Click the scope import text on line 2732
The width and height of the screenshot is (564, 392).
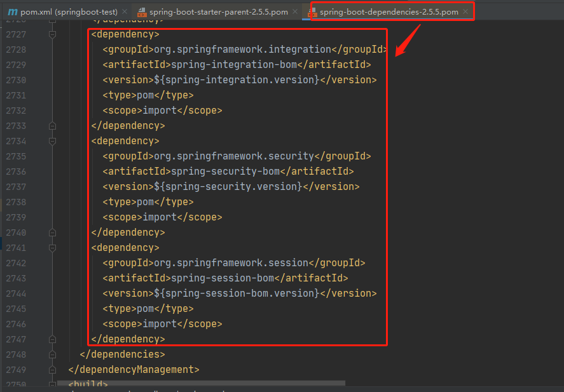162,111
